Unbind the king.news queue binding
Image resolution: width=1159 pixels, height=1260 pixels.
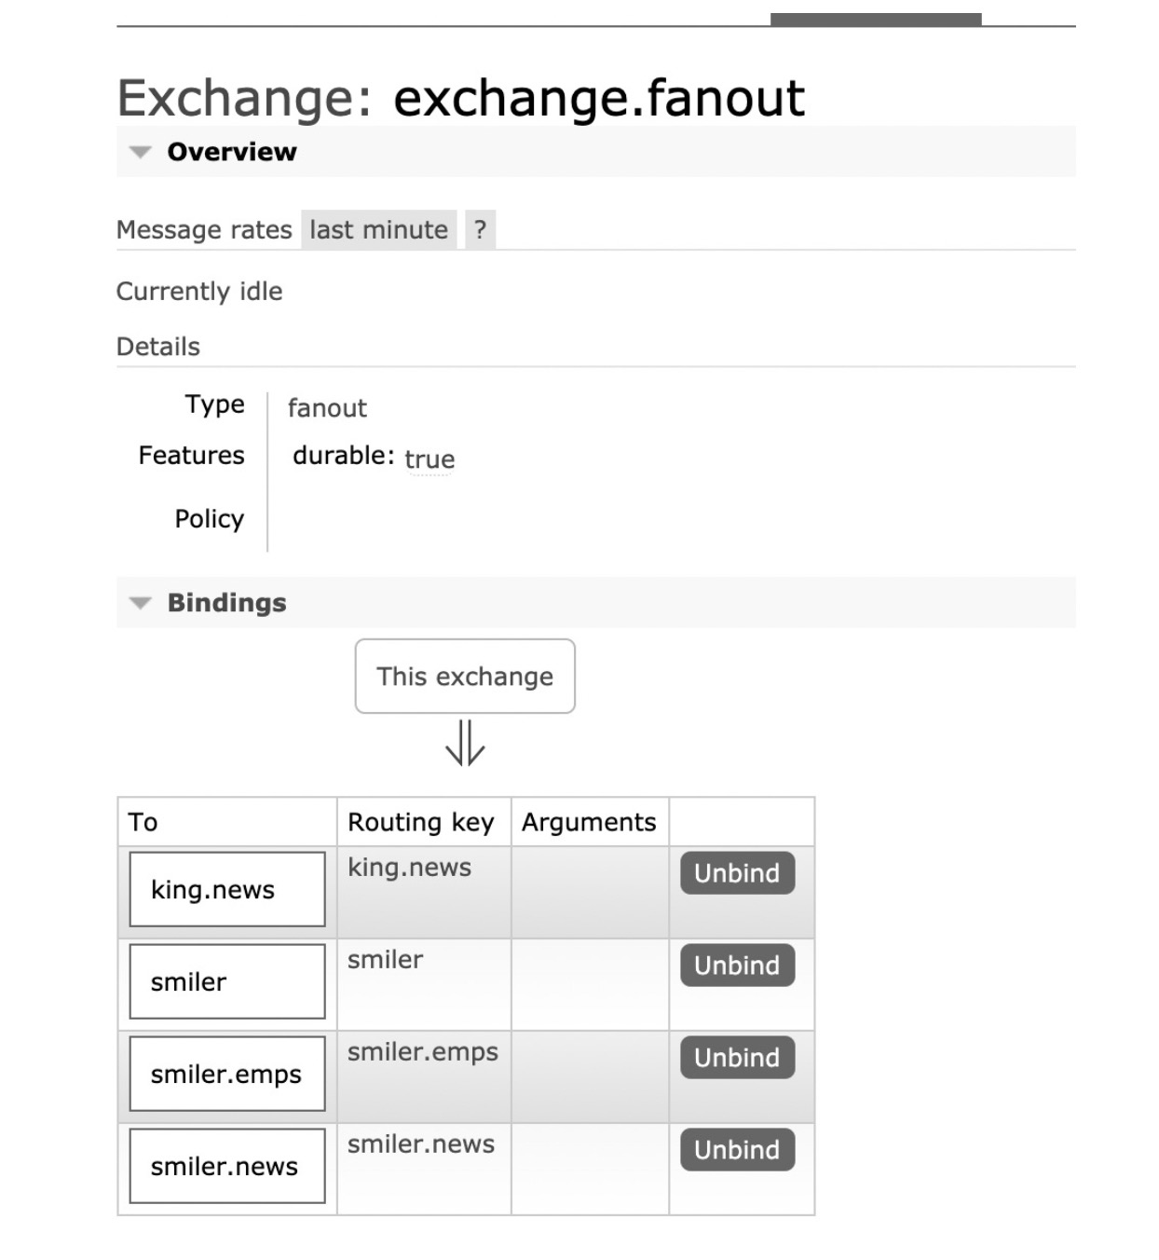point(737,873)
